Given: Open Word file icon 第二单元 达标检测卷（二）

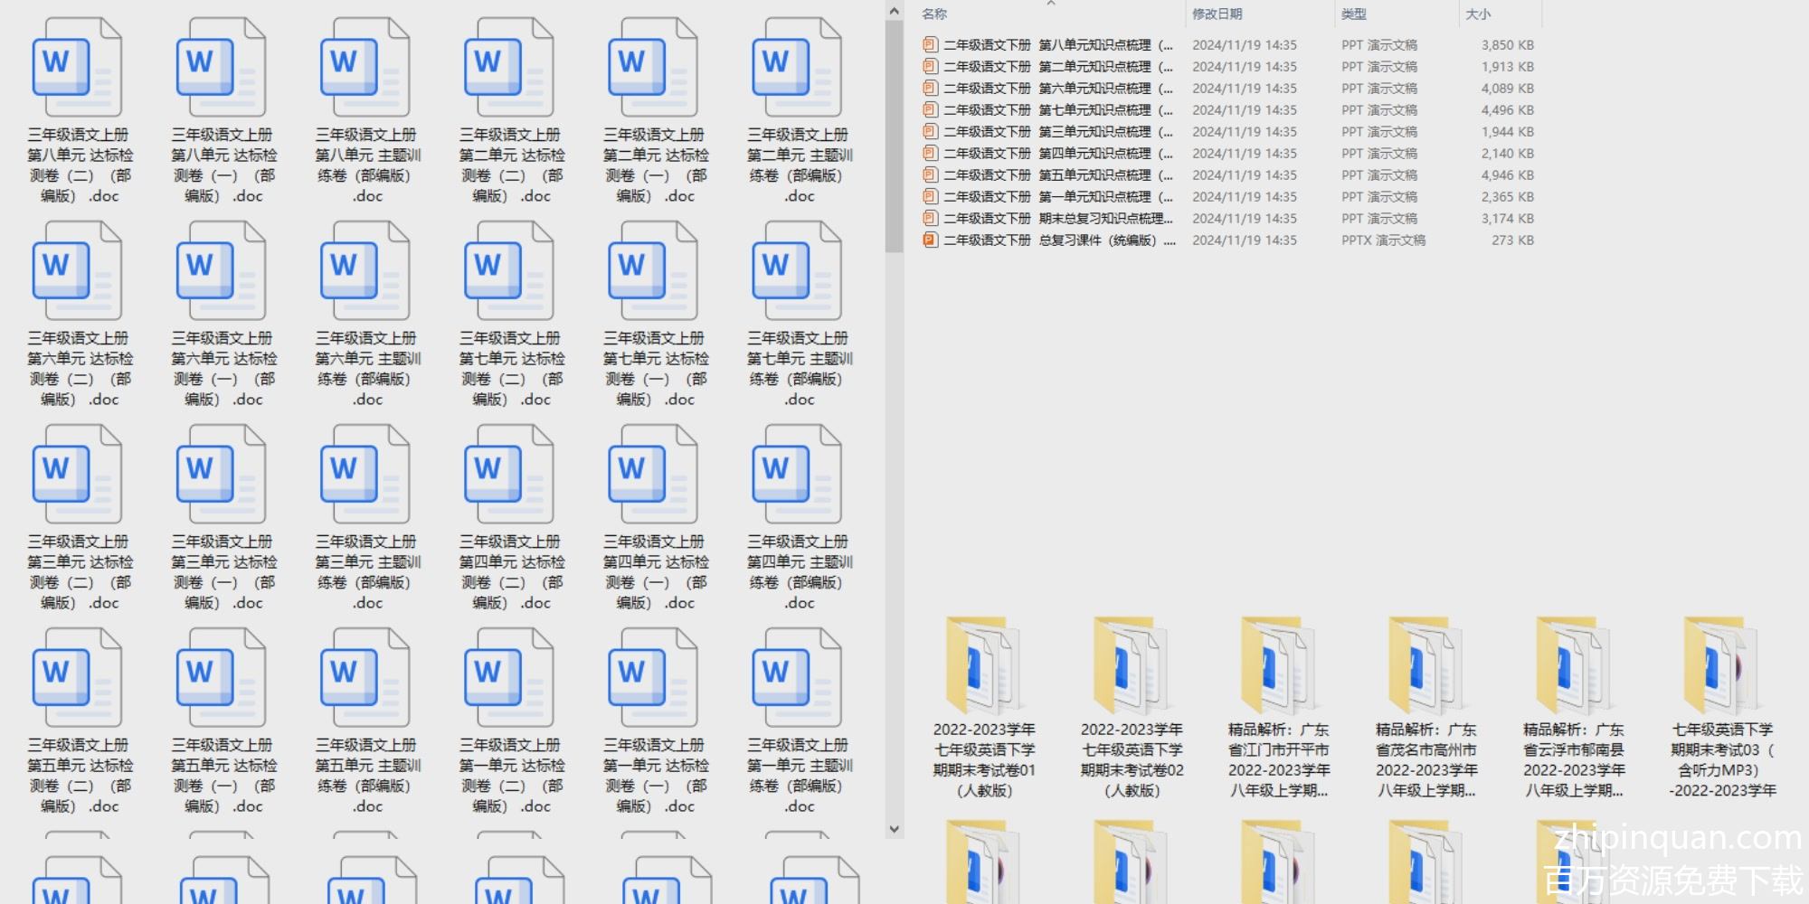Looking at the screenshot, I should (508, 68).
